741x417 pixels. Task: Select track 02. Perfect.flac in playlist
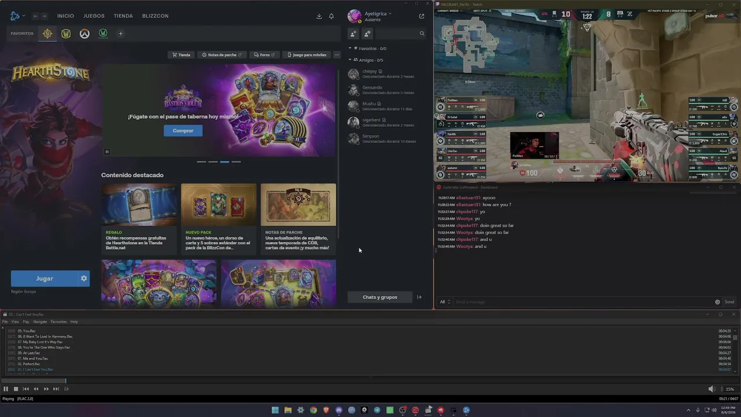tap(370, 364)
